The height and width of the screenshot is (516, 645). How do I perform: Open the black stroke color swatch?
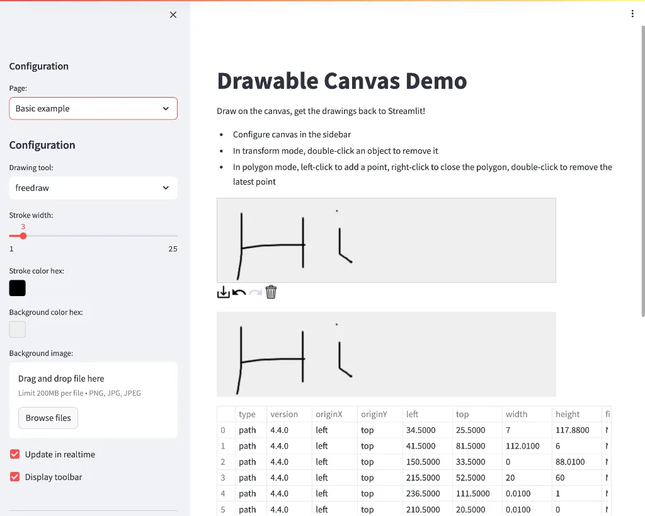point(18,288)
